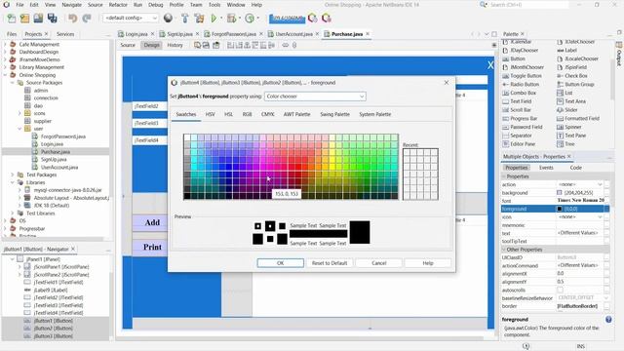Expand the Cafe Management project node
Viewport: 624px width, 351px height.
[5, 45]
